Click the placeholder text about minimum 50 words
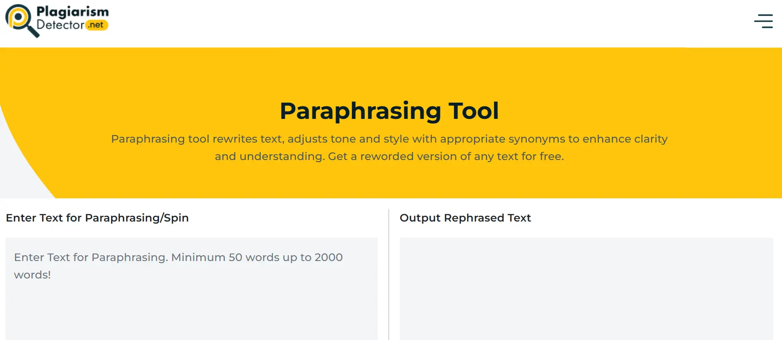 (178, 266)
